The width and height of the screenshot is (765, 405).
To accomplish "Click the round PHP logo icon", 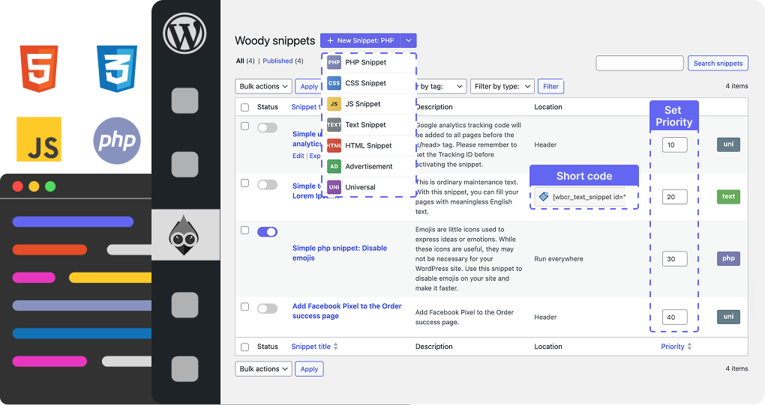I will (117, 140).
